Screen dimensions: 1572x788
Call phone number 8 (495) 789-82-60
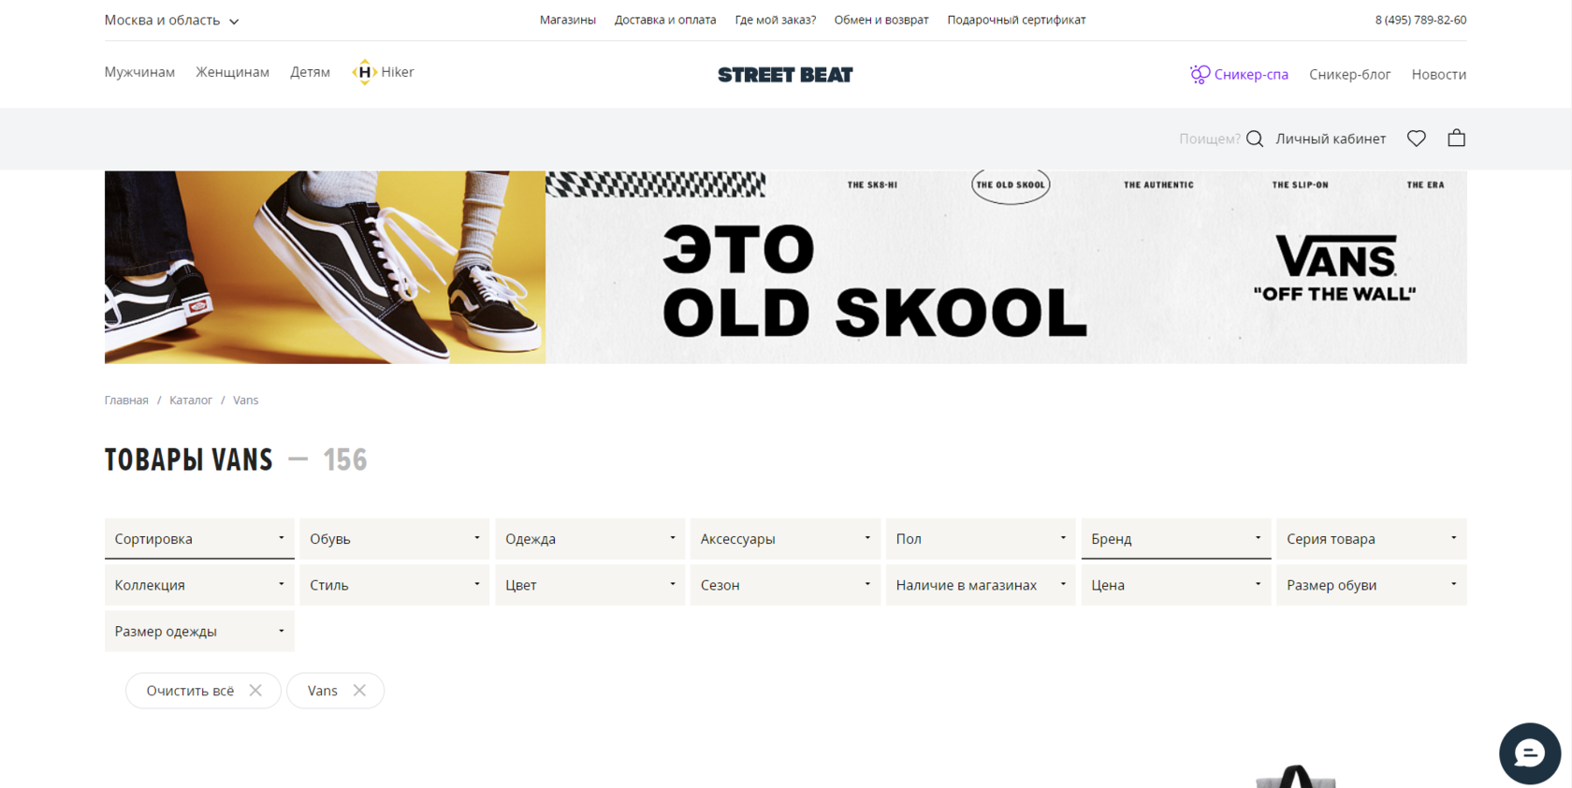pyautogui.click(x=1420, y=20)
